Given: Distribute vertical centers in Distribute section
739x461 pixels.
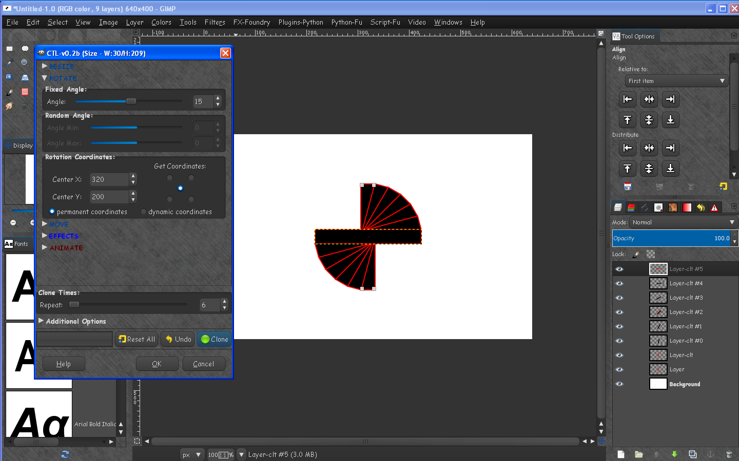Looking at the screenshot, I should (x=649, y=169).
